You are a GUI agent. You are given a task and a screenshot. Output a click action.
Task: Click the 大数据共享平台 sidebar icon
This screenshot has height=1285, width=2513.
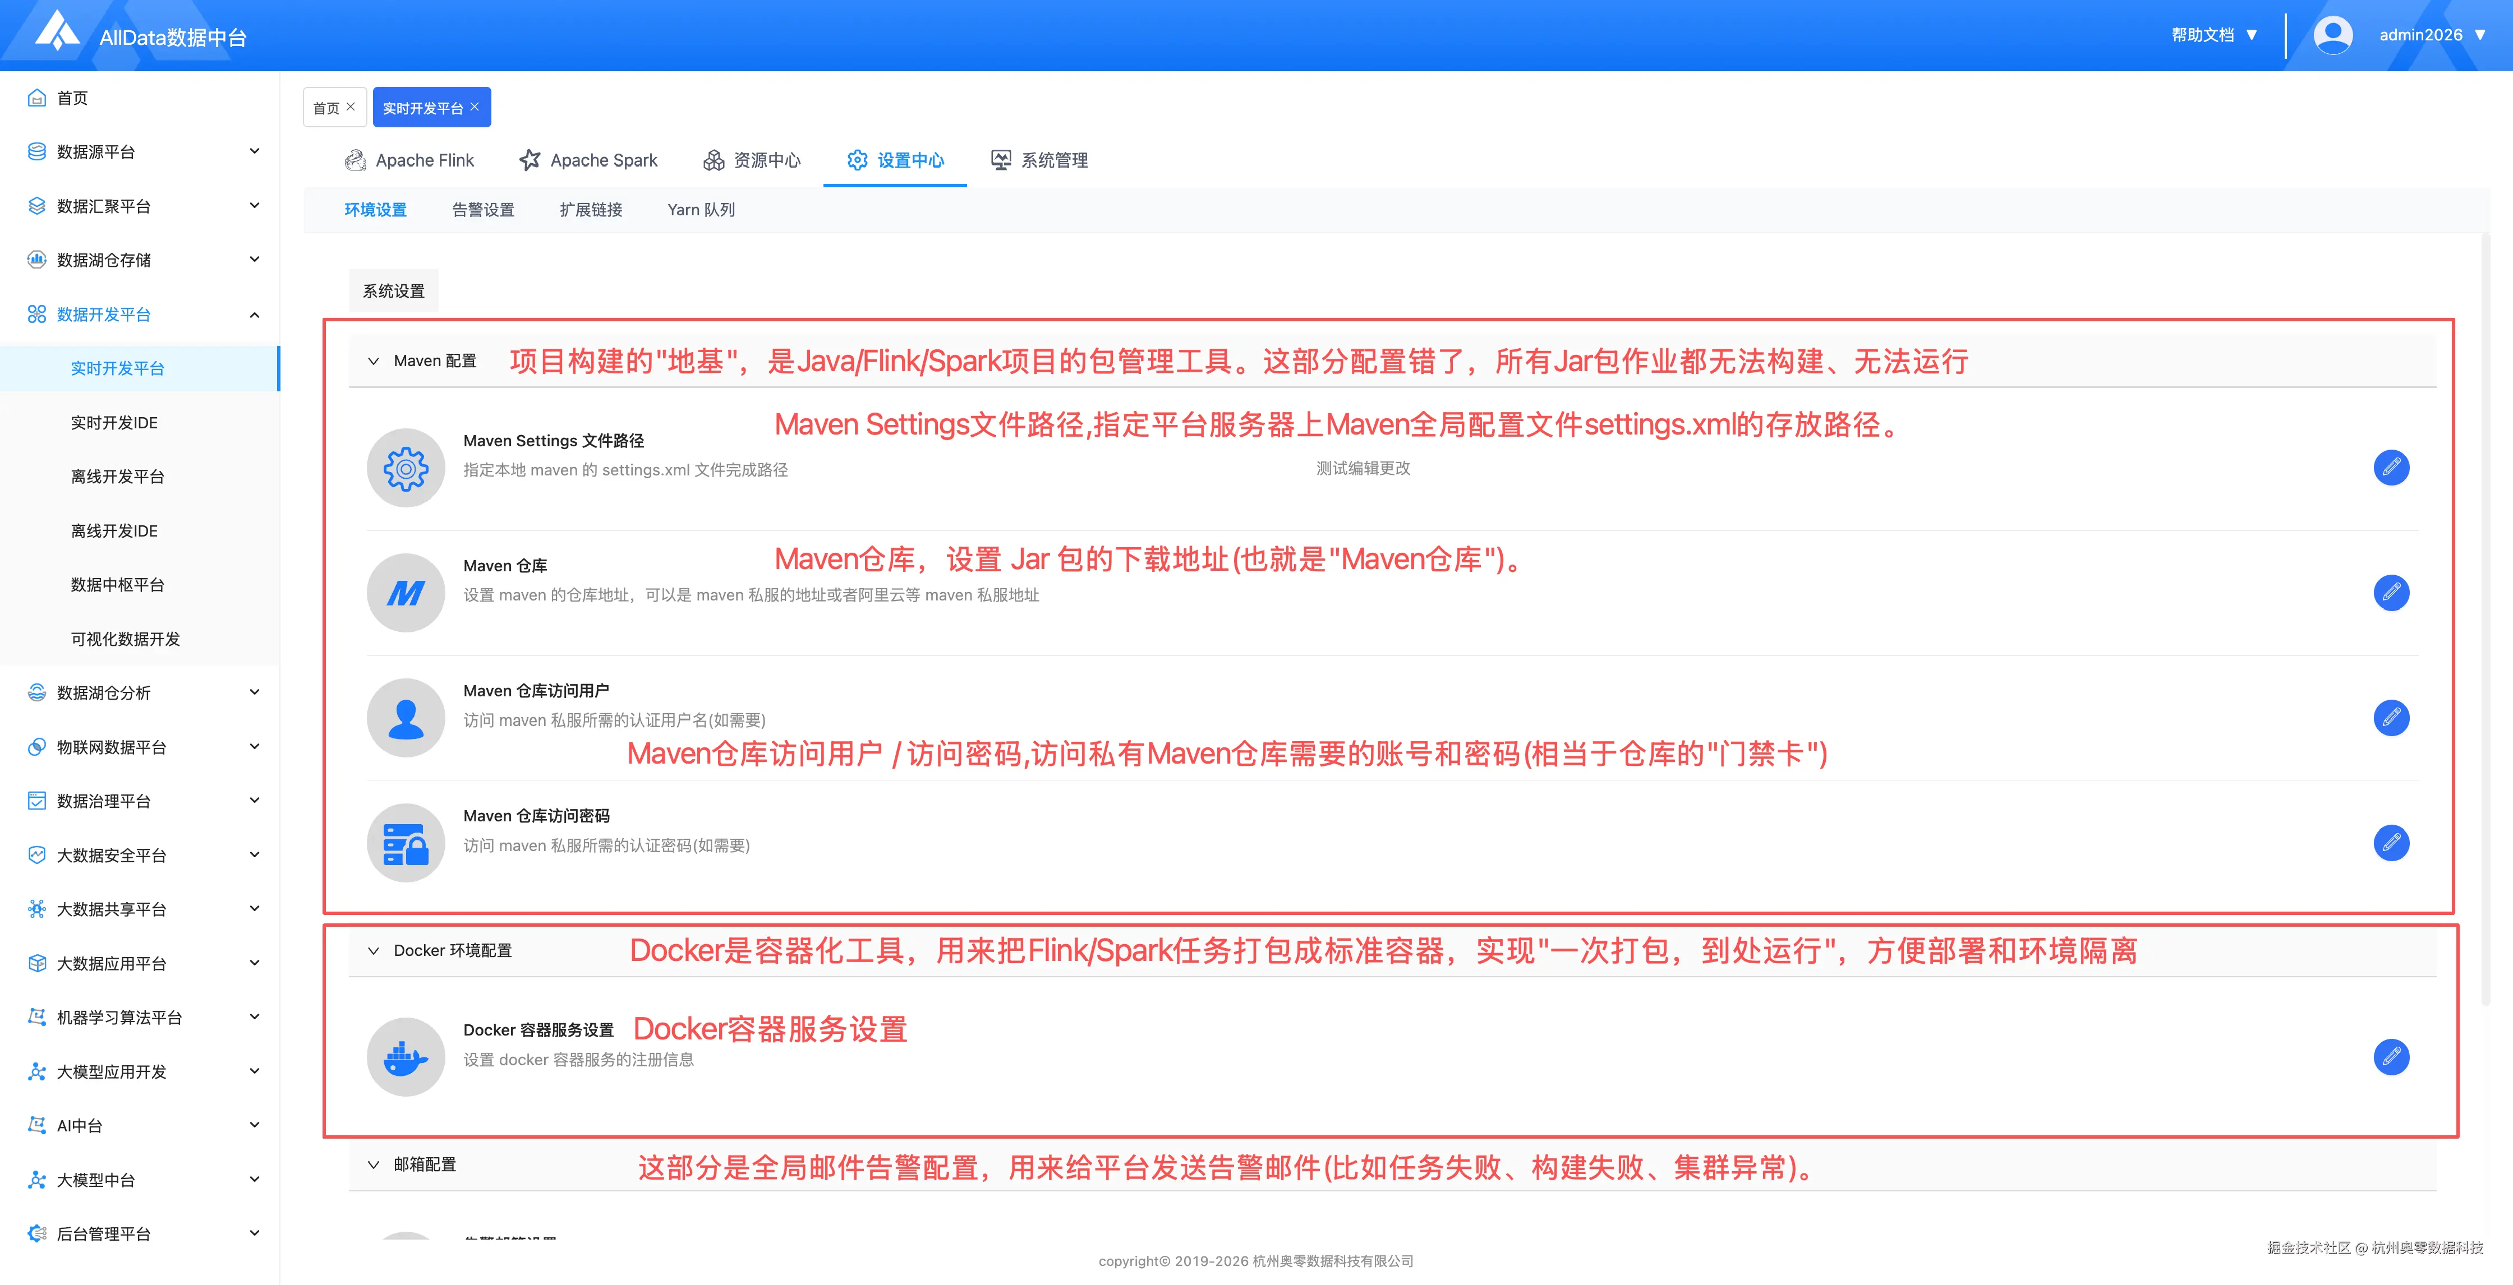[37, 909]
